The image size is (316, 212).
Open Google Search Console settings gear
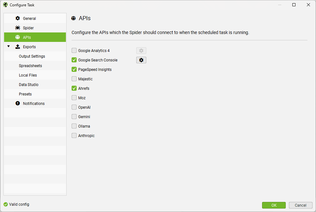click(141, 60)
